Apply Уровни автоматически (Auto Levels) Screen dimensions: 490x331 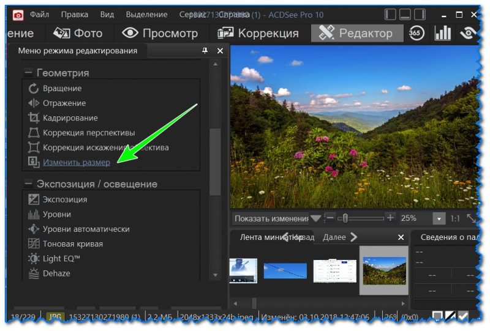pos(86,229)
